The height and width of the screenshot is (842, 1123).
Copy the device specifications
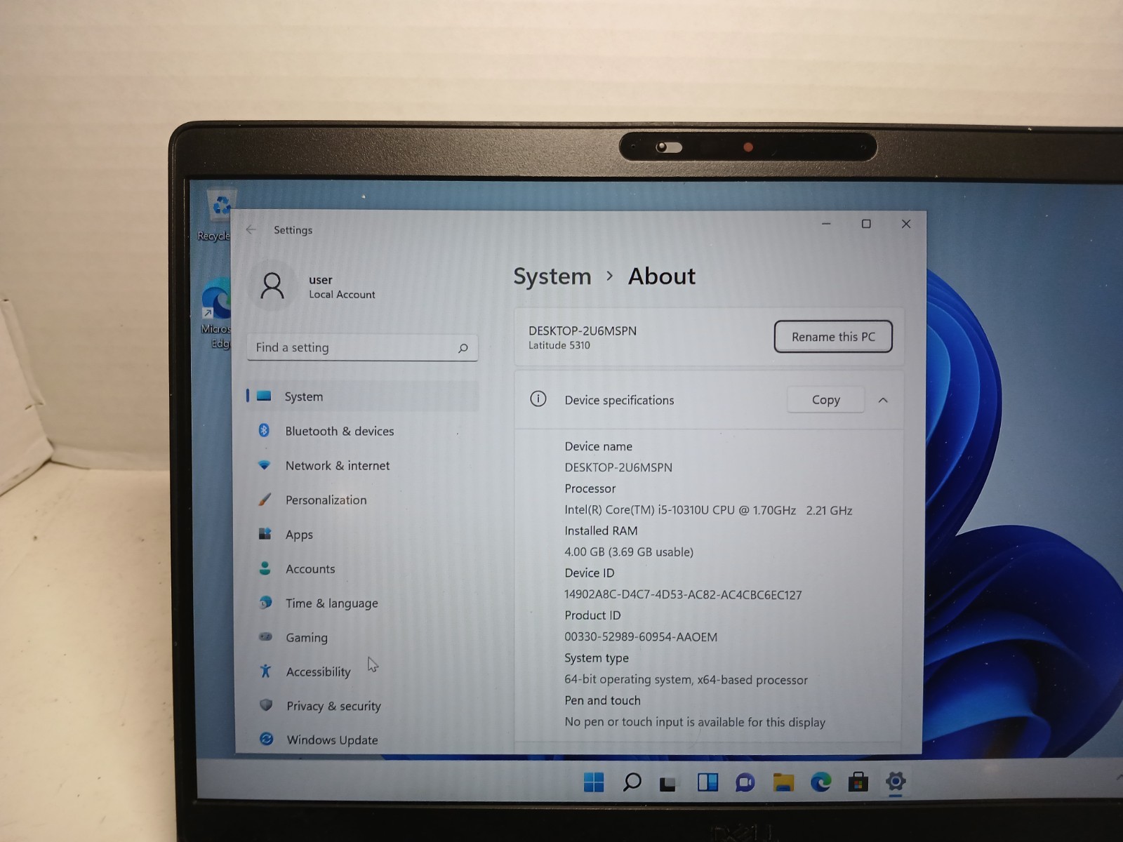[825, 399]
